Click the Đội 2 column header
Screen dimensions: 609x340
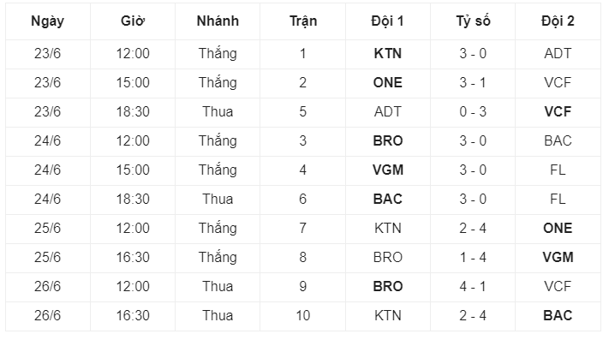[x=558, y=21]
